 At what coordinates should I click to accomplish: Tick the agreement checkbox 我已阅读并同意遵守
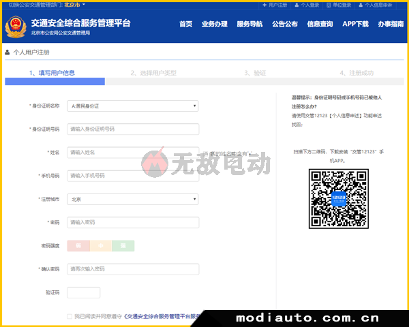click(x=69, y=316)
